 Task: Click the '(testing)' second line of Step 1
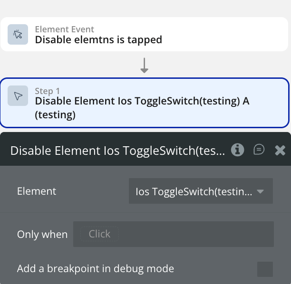pyautogui.click(x=55, y=114)
